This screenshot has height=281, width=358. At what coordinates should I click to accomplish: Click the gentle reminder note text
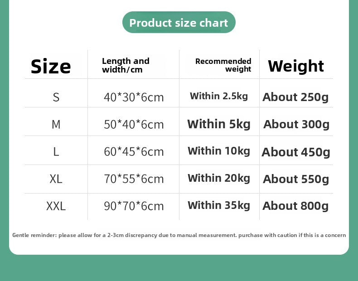[x=179, y=235]
